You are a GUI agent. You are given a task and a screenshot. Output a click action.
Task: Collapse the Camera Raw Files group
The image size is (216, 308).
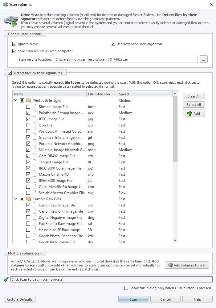coord(16,199)
